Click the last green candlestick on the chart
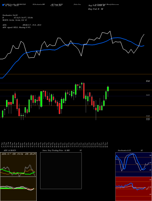Screen dimensions: 152x201 [x=108, y=89]
